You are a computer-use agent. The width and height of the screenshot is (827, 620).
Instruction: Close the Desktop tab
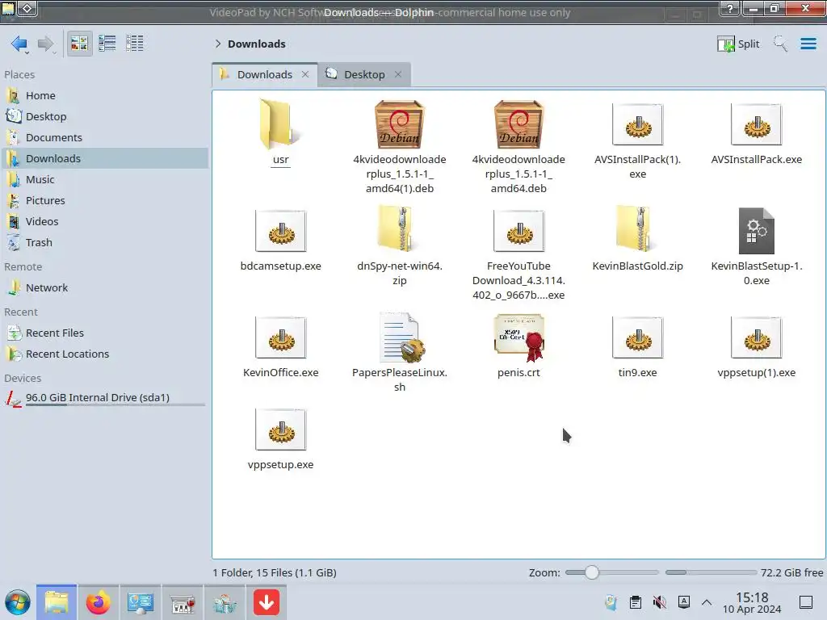tap(397, 74)
